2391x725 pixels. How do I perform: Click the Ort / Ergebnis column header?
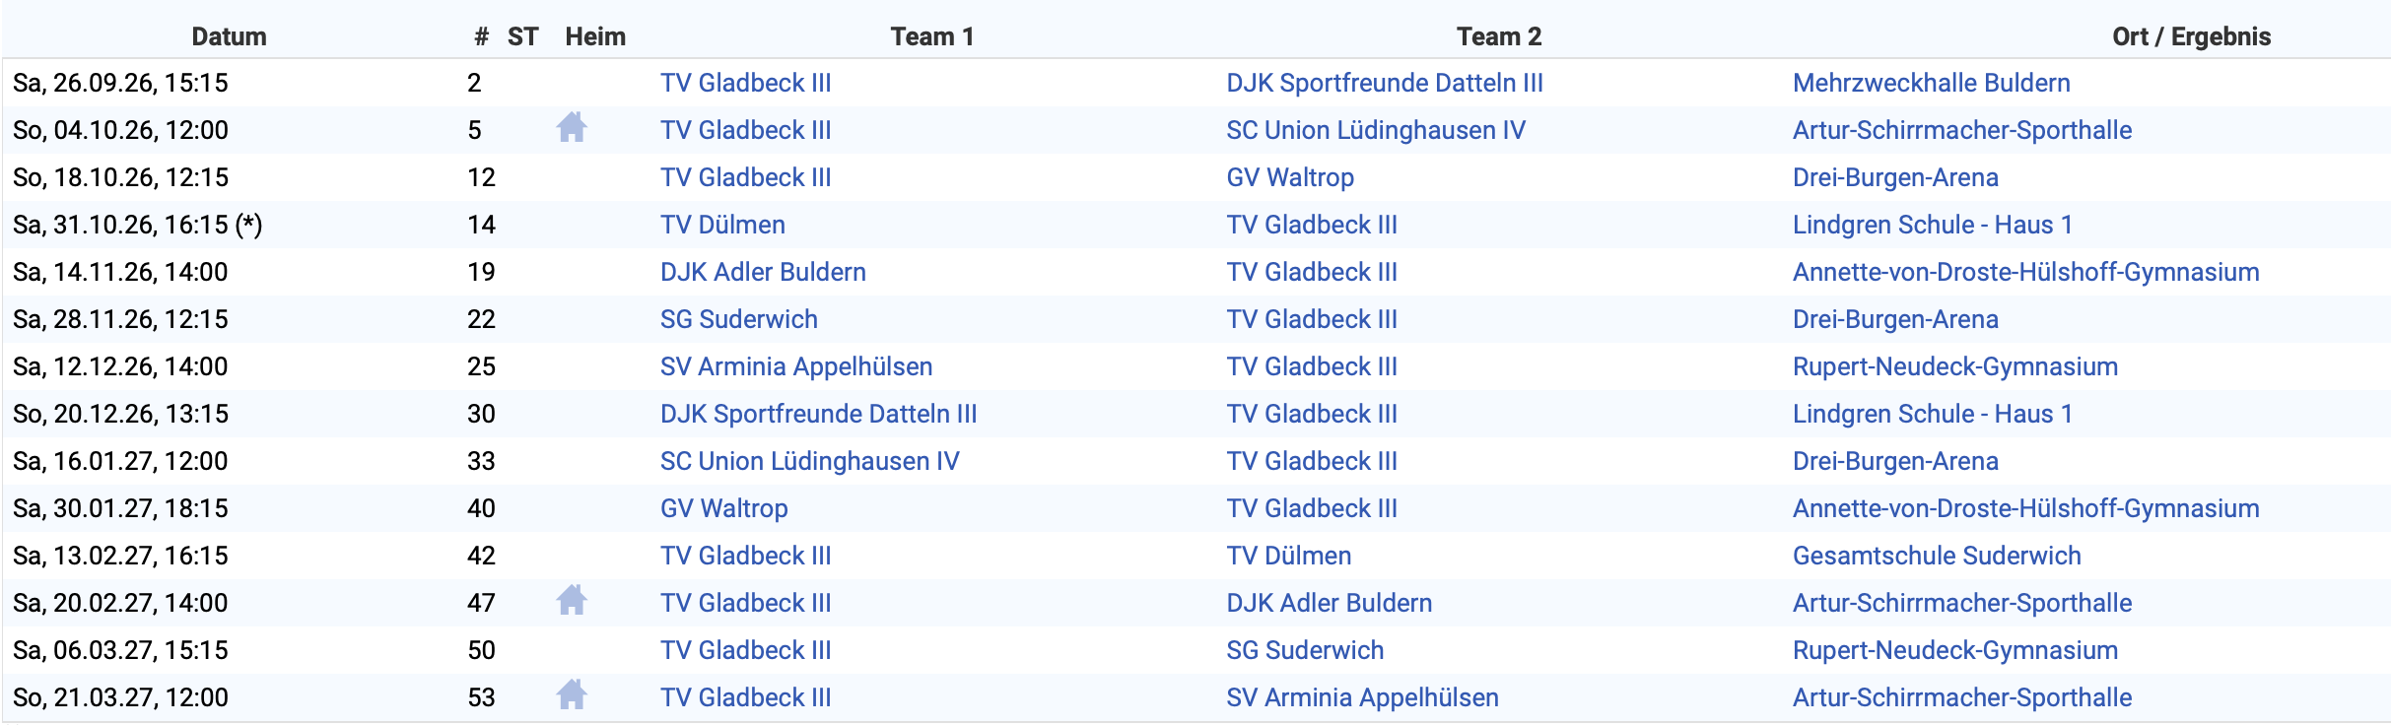(2191, 36)
